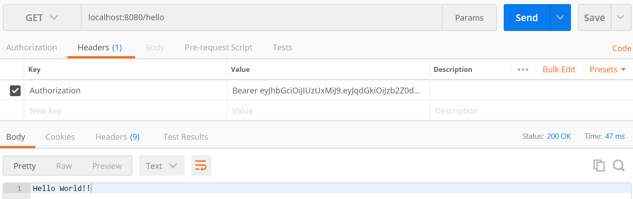
Task: View the response Headers (9) tab
Action: [117, 137]
